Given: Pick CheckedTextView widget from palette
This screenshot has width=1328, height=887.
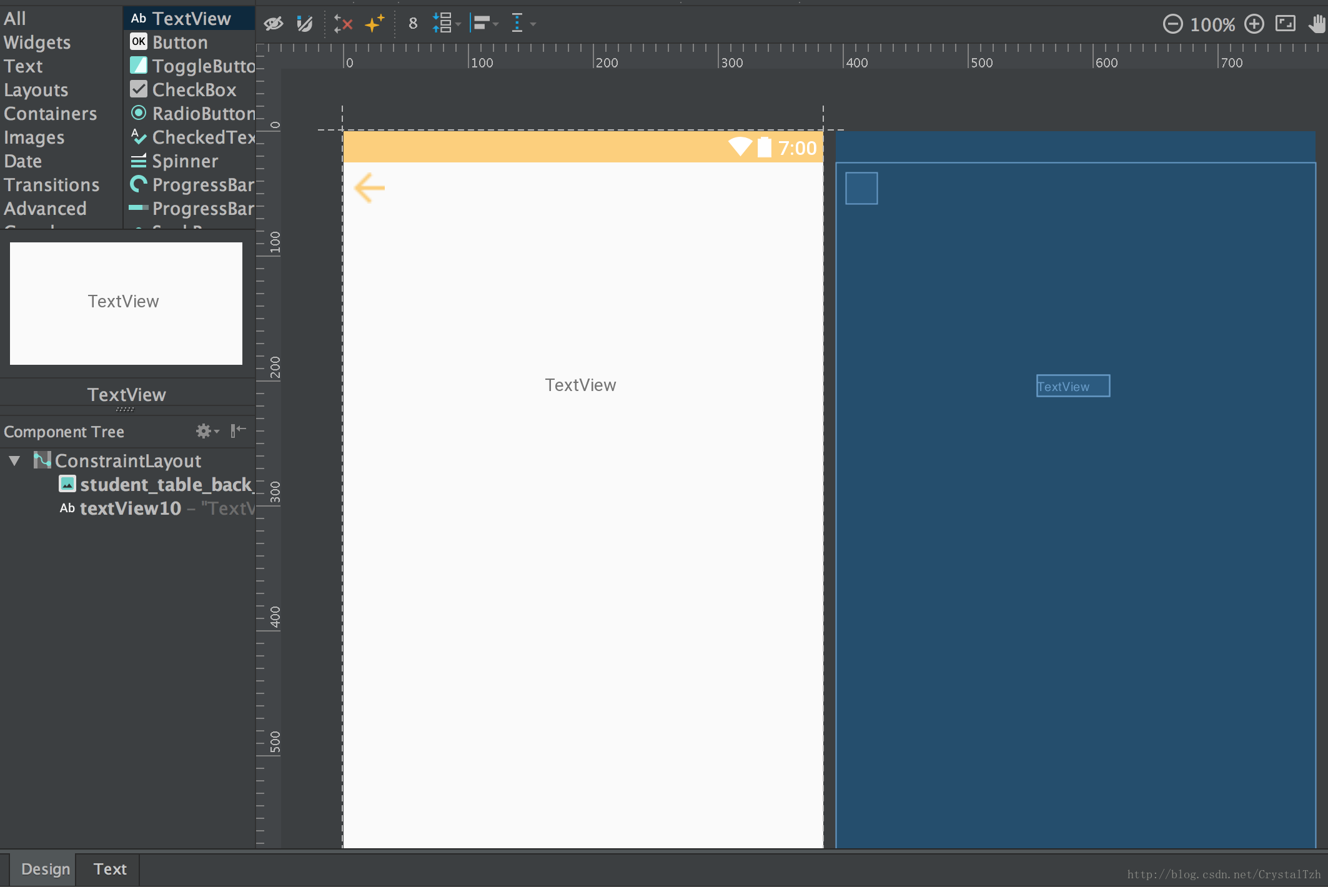Looking at the screenshot, I should pos(189,137).
